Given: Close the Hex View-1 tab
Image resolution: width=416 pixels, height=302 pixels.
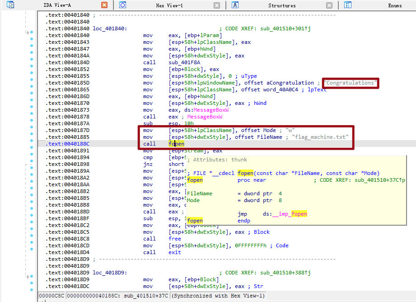Looking at the screenshot, I should click(x=217, y=5).
